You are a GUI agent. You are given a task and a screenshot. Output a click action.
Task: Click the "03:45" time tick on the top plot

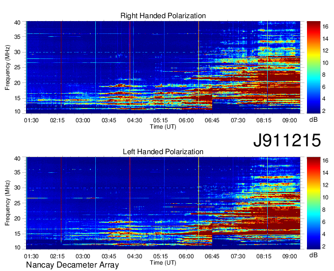click(x=109, y=120)
